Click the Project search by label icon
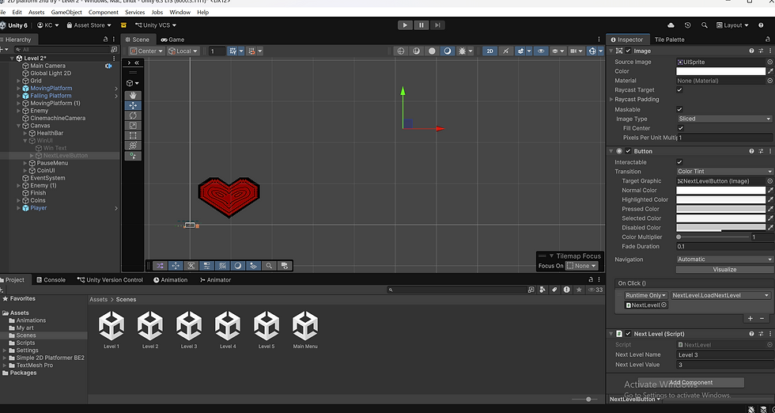The height and width of the screenshot is (413, 775). 554,290
